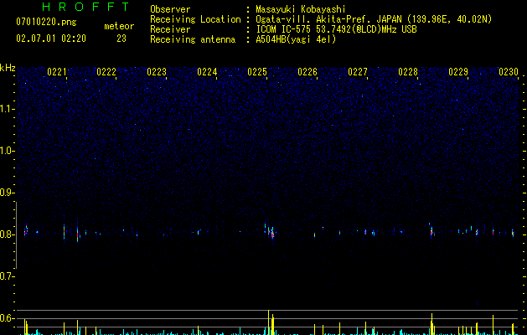This screenshot has height=335, width=527.
Task: Click the ICOM IC-575 receiver value
Action: (x=336, y=29)
